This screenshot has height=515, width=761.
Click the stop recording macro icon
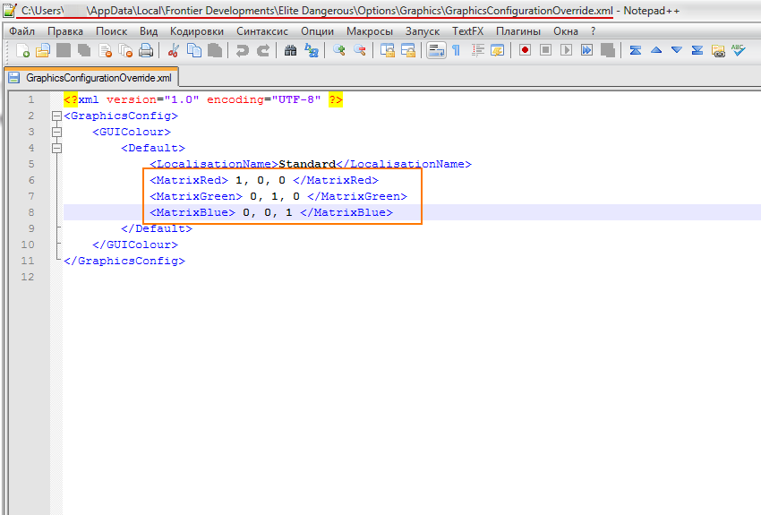tap(545, 50)
